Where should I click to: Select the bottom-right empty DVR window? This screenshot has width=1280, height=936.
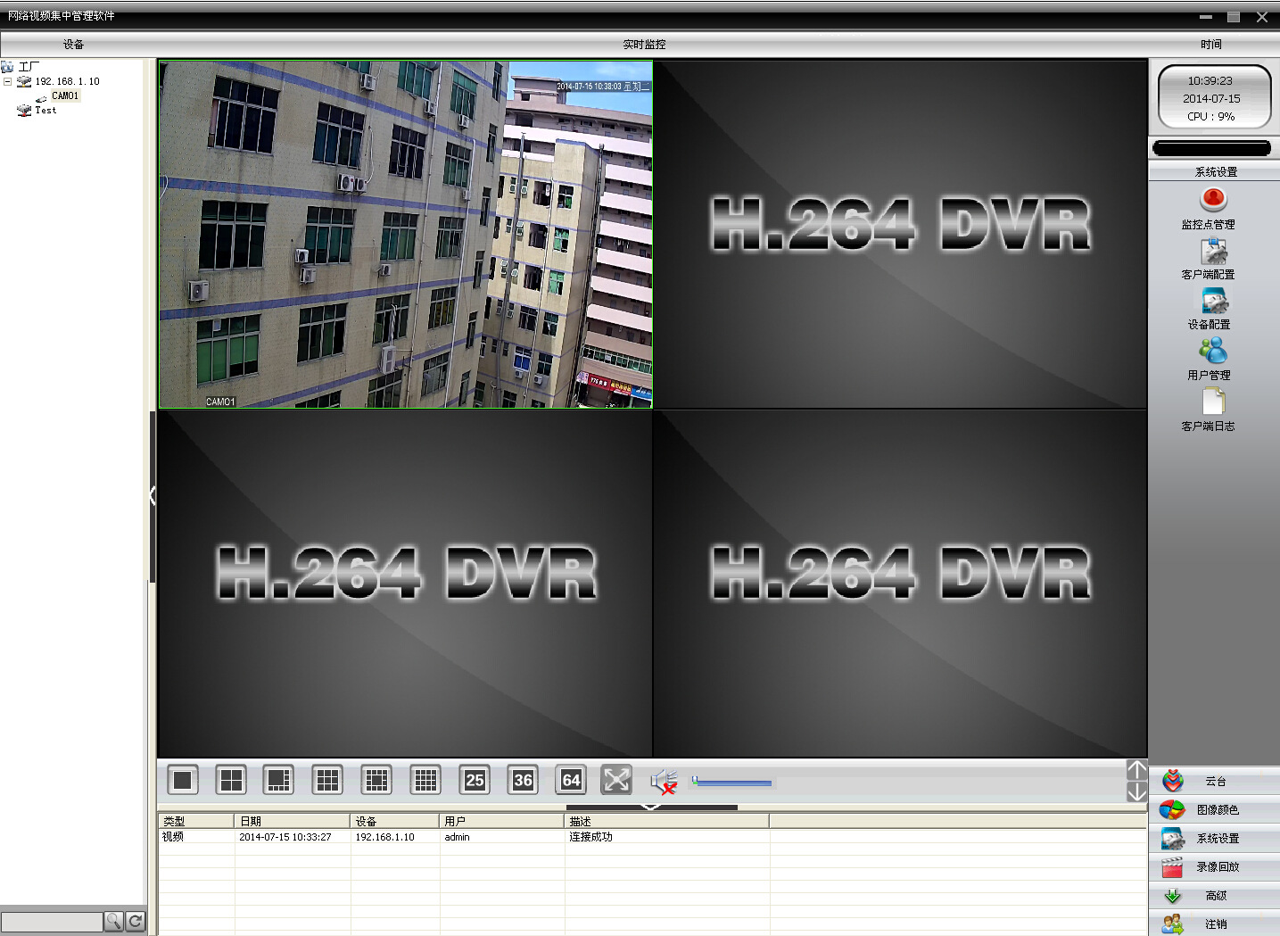[x=900, y=584]
